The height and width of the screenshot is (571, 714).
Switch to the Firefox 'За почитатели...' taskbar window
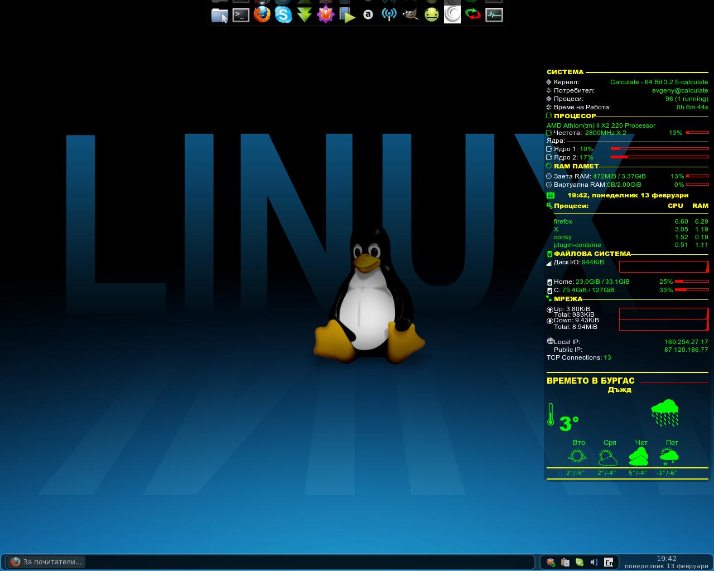46,562
